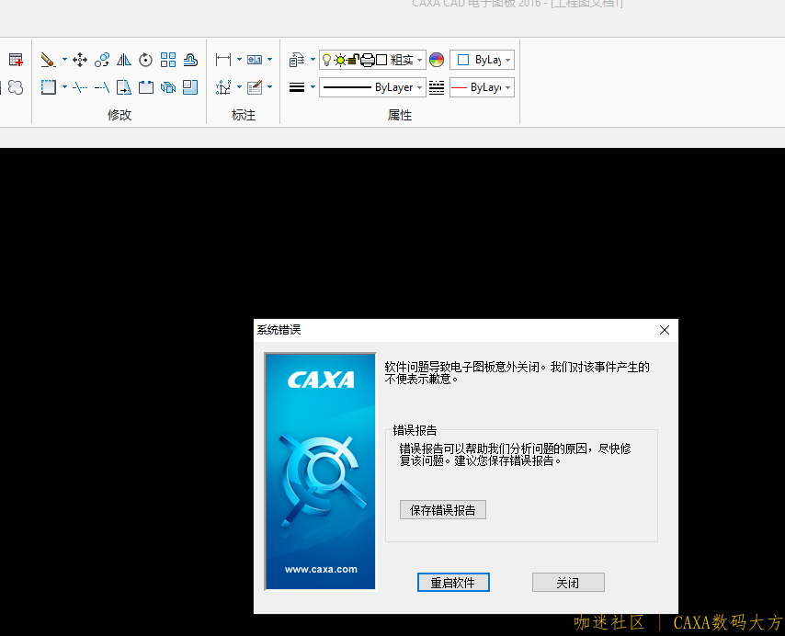The image size is (785, 636).
Task: Click the CAXA logo banner image
Action: (321, 471)
